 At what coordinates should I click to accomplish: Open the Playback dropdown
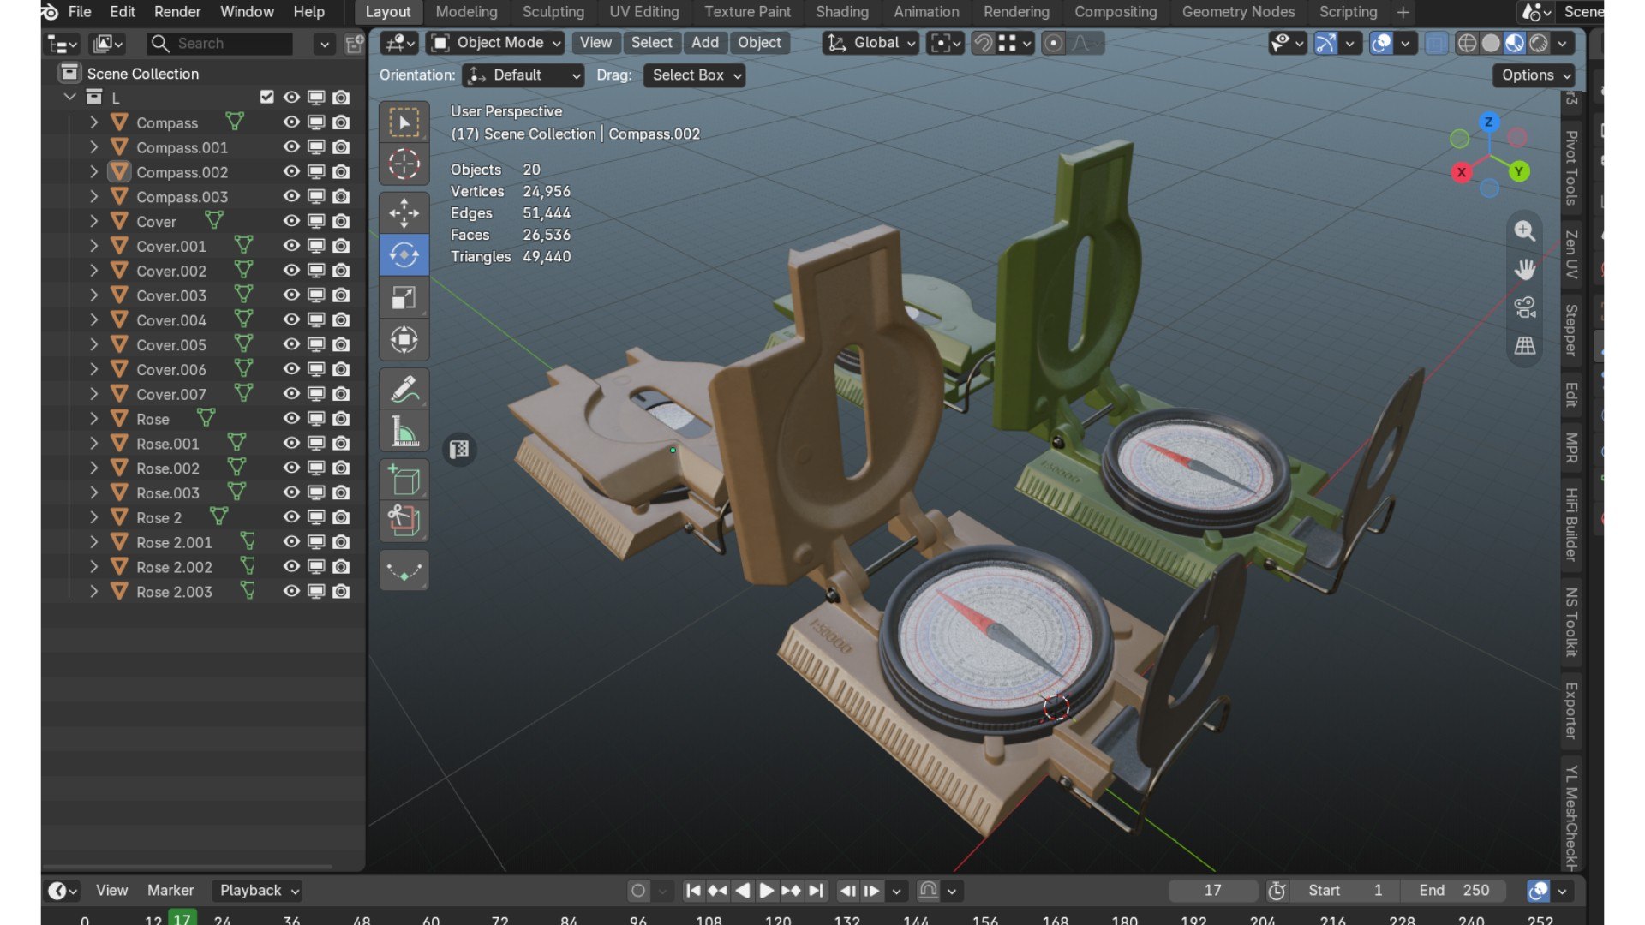[x=258, y=891]
